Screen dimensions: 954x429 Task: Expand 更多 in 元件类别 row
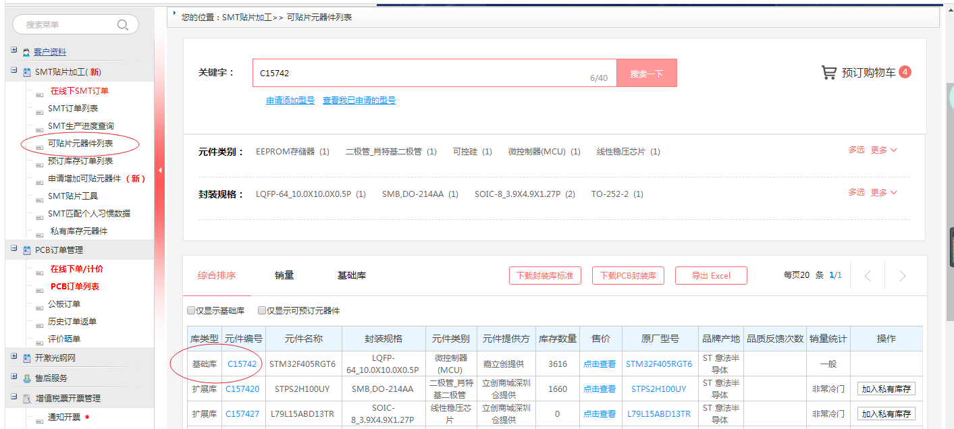pyautogui.click(x=883, y=150)
